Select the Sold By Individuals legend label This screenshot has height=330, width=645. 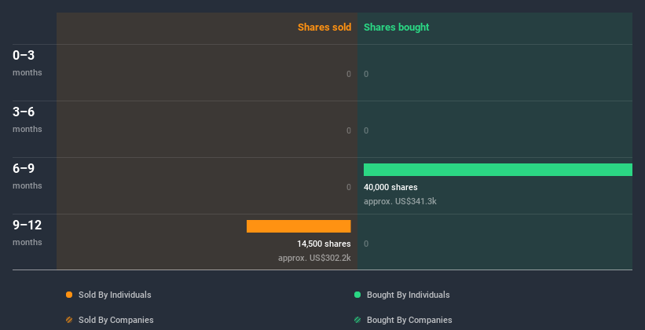click(115, 295)
